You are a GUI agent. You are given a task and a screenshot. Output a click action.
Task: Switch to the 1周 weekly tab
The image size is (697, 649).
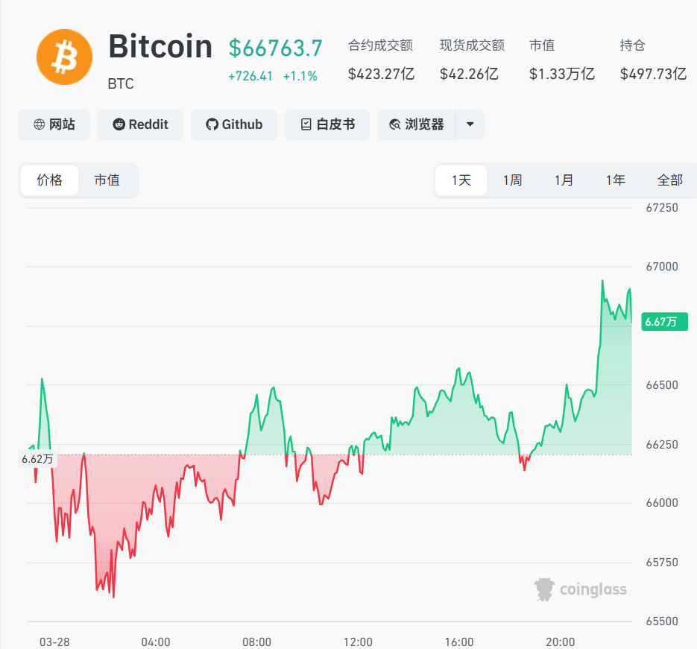click(512, 180)
